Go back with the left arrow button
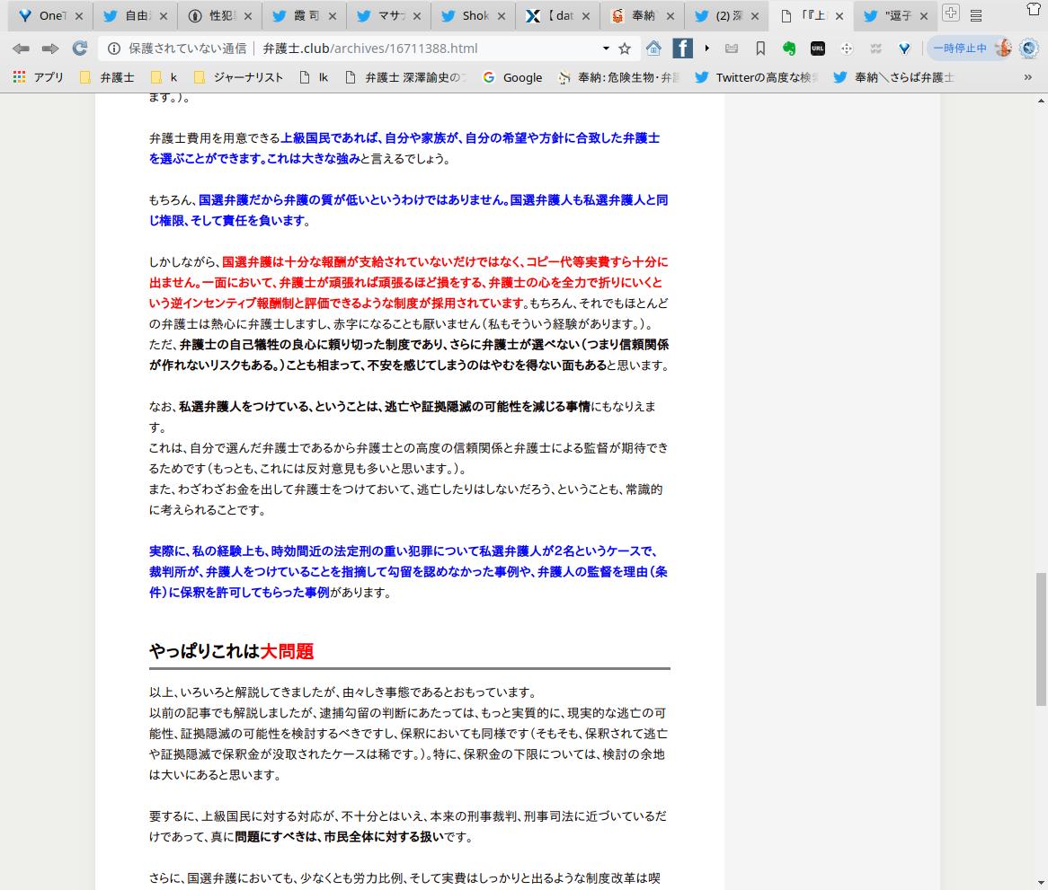This screenshot has height=890, width=1048. [x=21, y=48]
